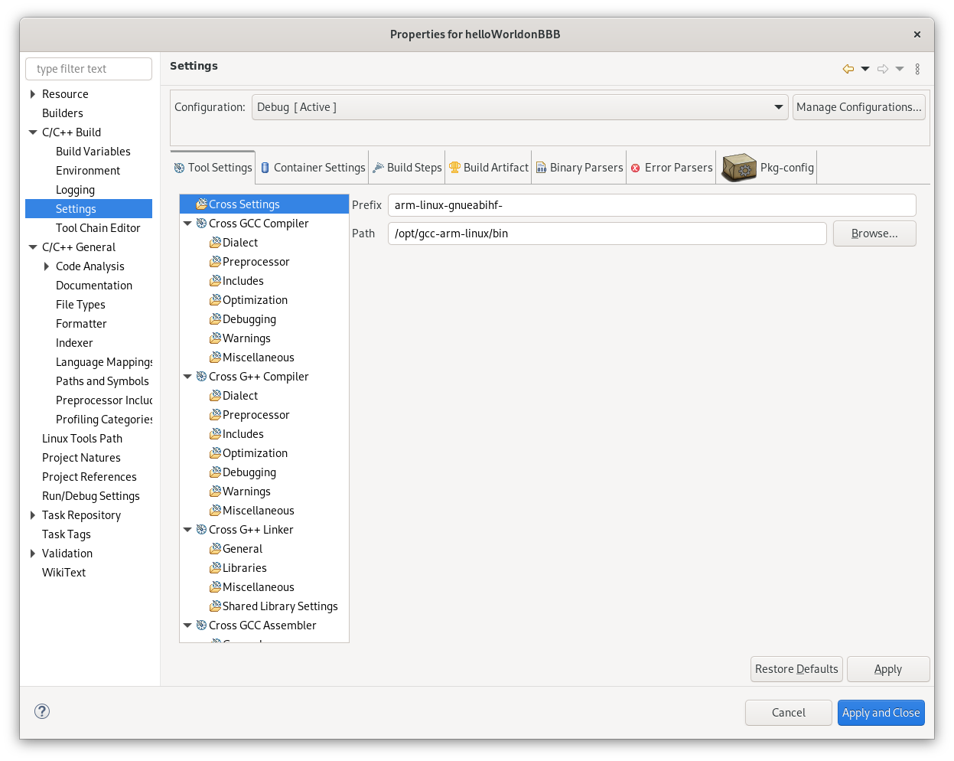Select Paths and Symbols in the sidebar

click(103, 380)
